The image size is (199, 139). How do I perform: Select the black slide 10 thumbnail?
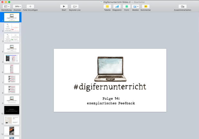coord(12,110)
